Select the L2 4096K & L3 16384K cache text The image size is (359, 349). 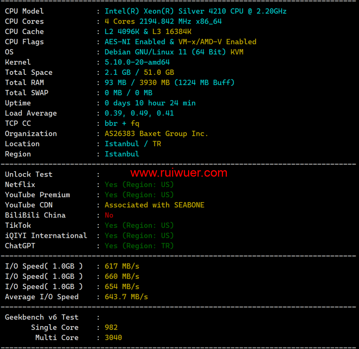148,32
